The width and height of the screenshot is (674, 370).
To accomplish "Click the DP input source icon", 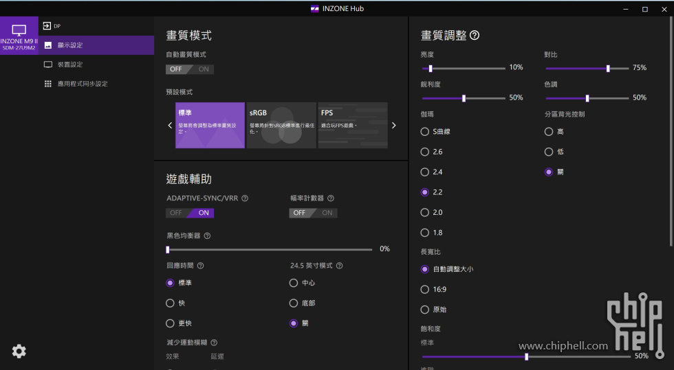I will (47, 26).
